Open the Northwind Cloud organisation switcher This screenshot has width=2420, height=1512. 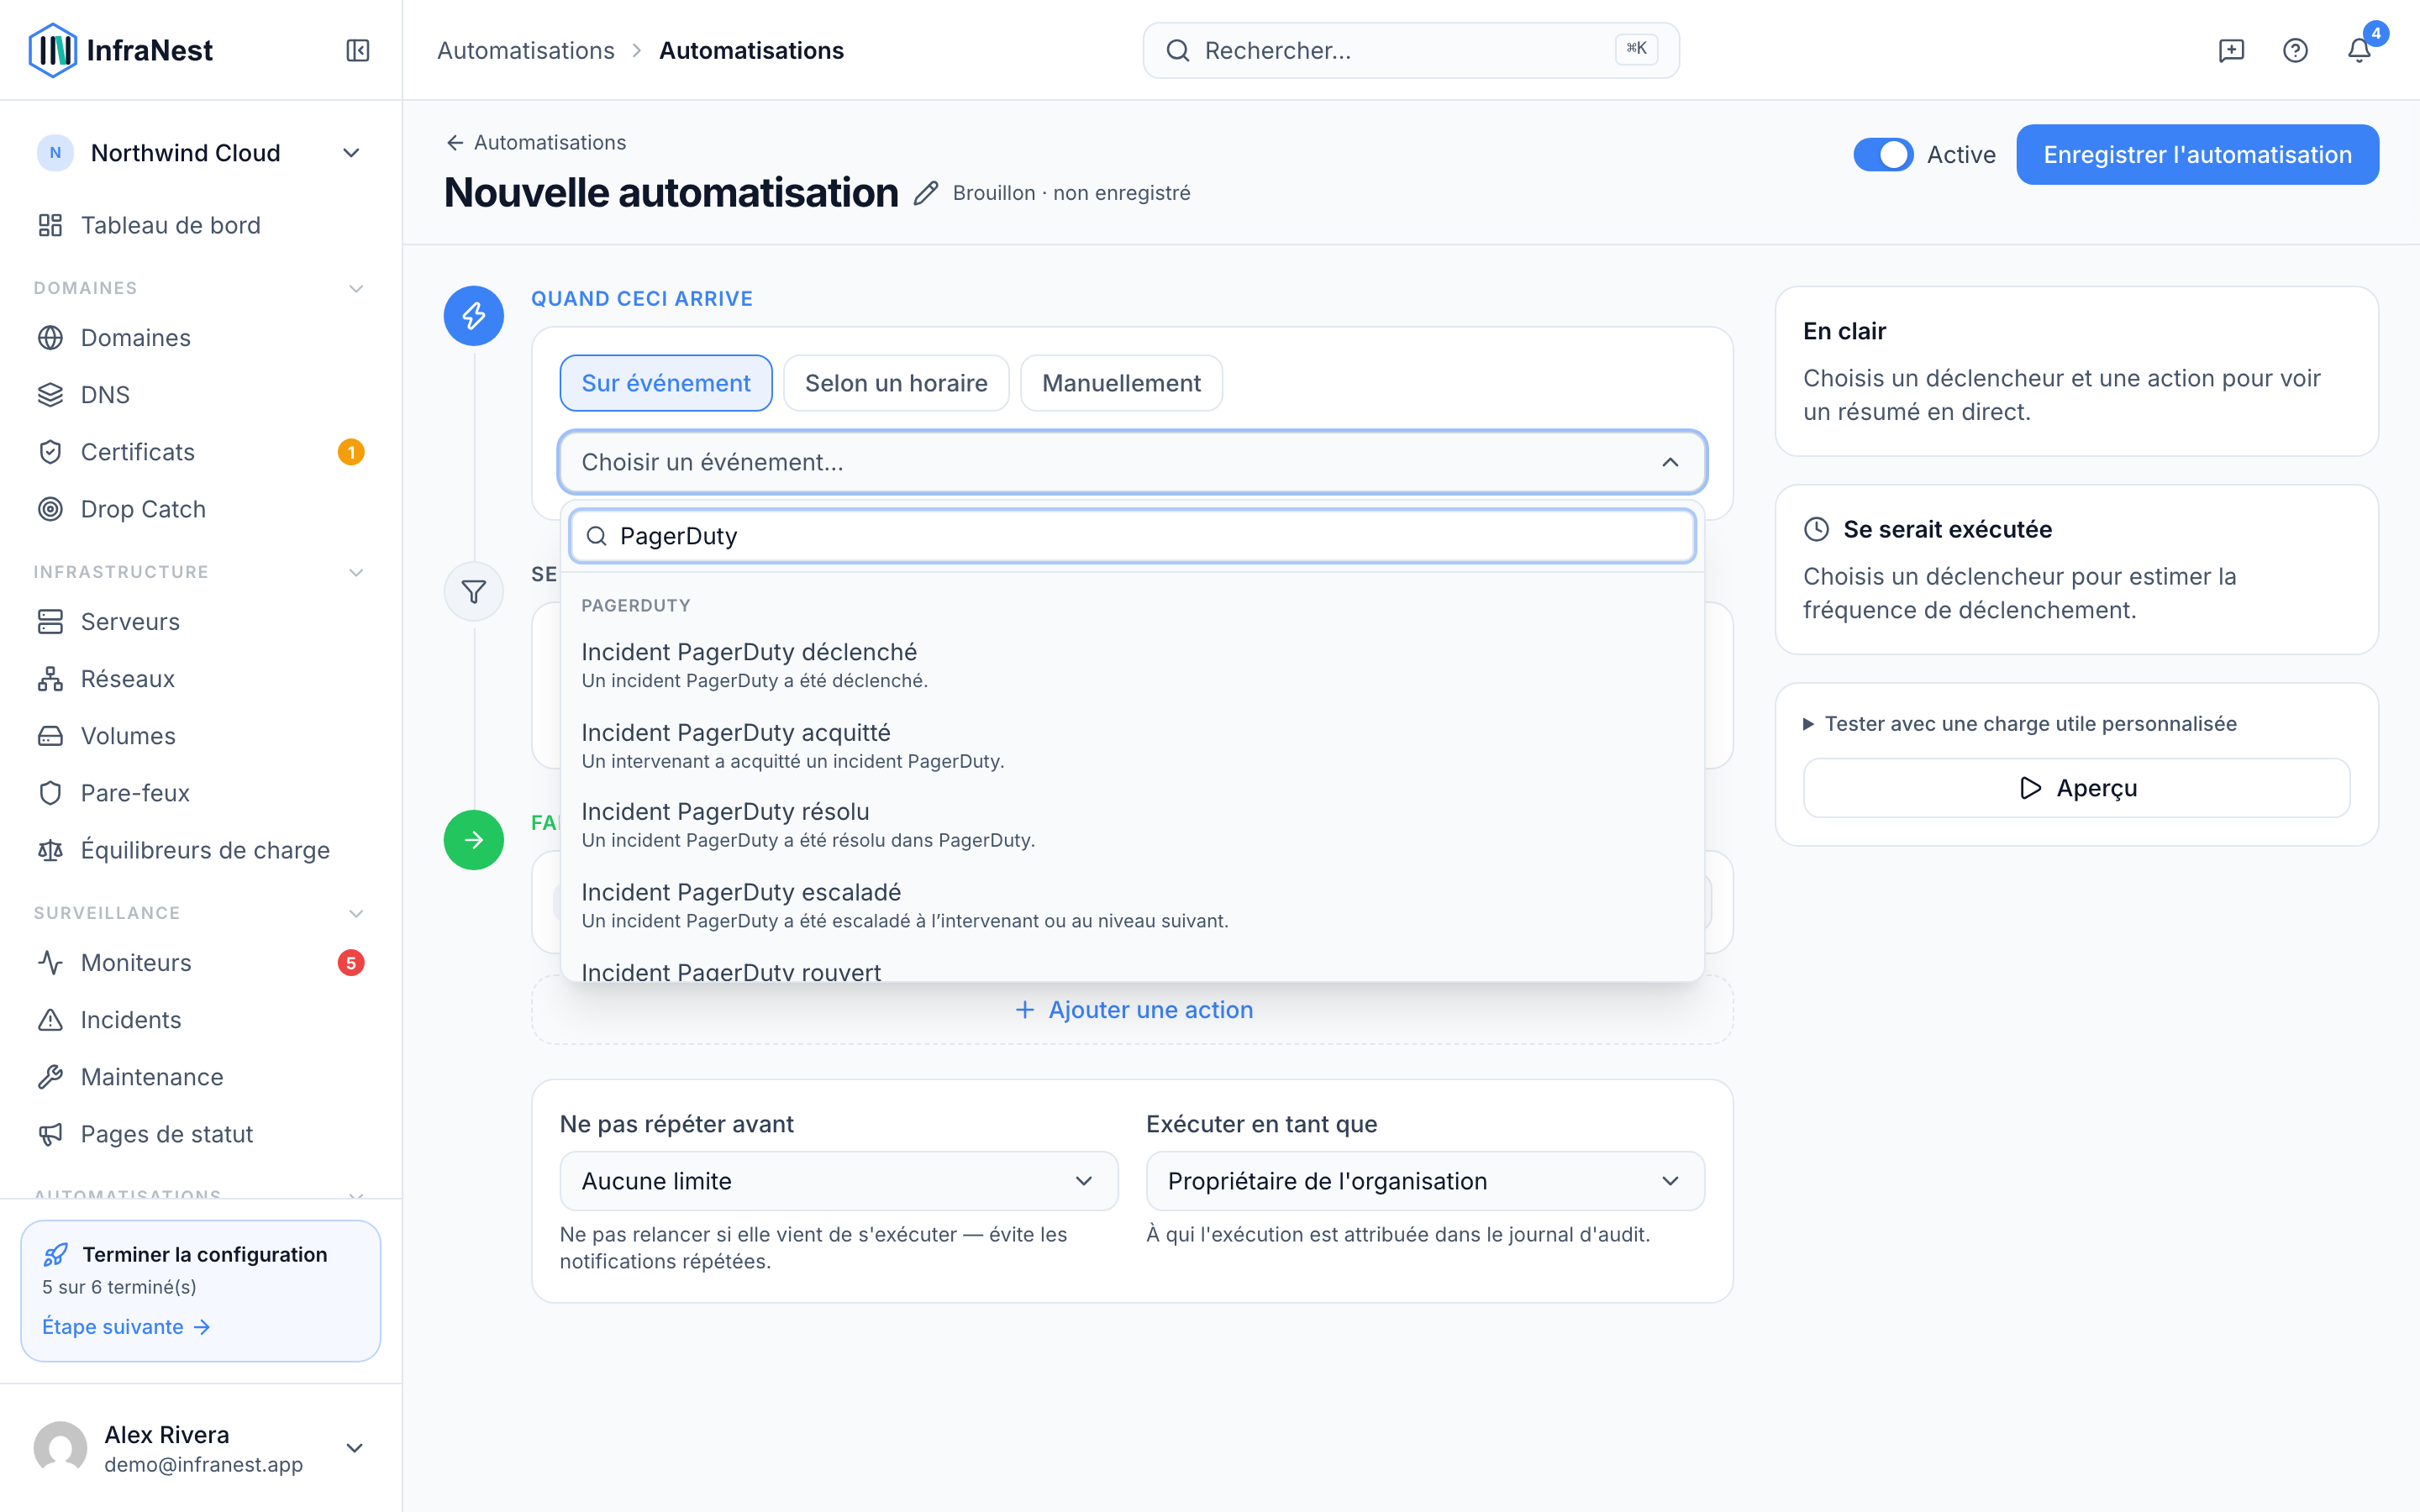(x=200, y=153)
